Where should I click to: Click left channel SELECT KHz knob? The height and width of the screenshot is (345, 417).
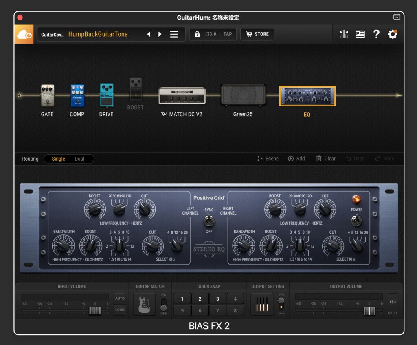[177, 245]
